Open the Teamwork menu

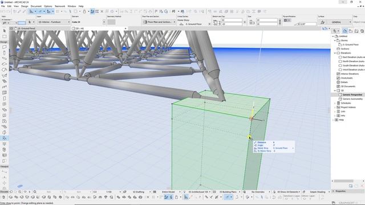(60, 6)
